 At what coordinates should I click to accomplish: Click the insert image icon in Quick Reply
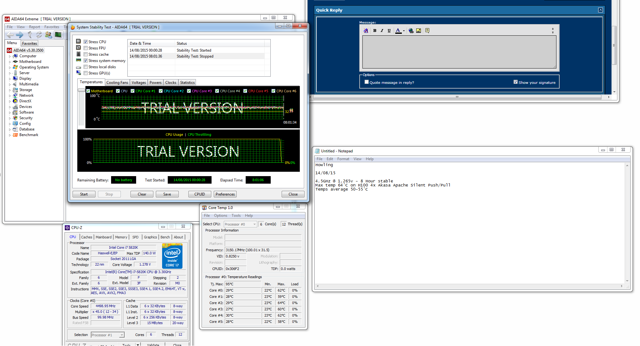(419, 31)
